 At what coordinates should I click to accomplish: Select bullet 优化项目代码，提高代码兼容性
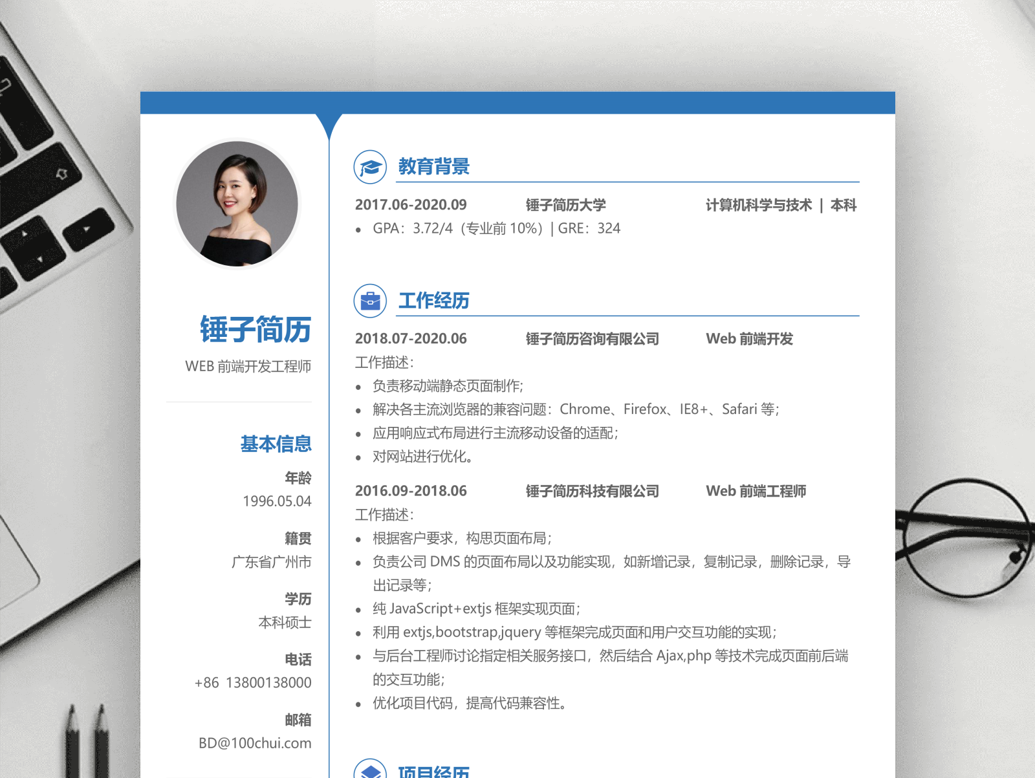(x=470, y=703)
